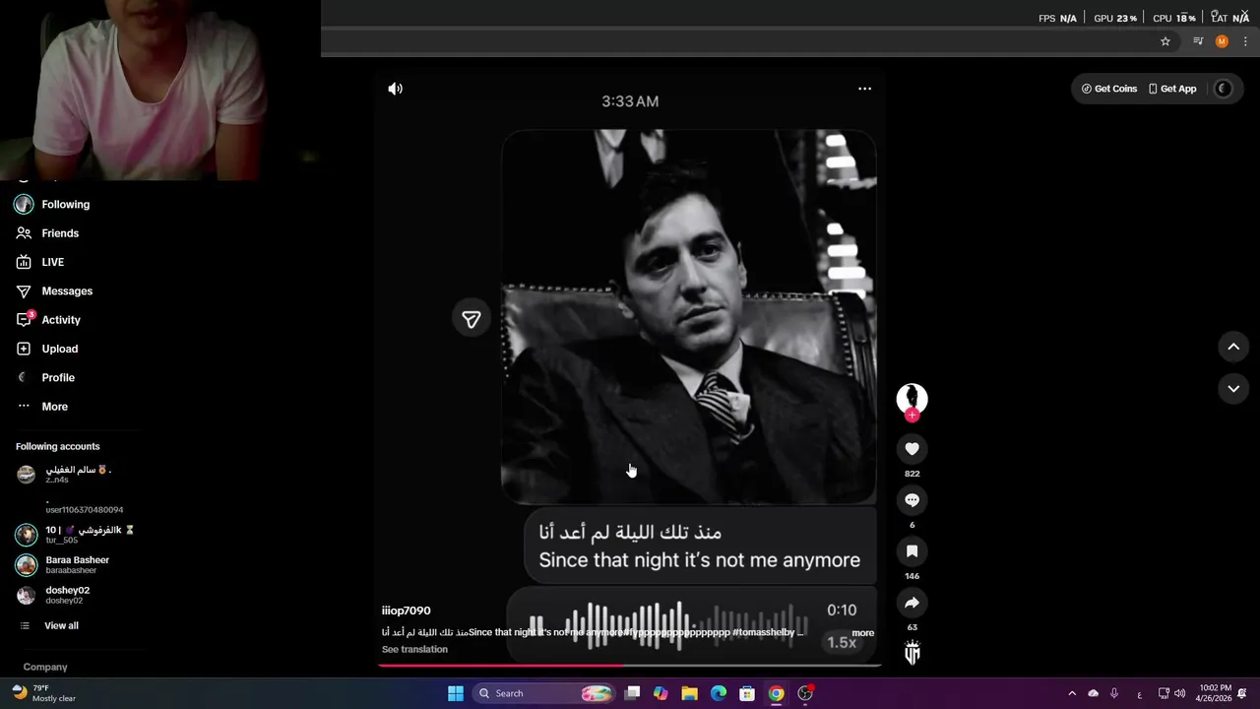Image resolution: width=1260 pixels, height=709 pixels.
Task: Open the Baraa Basheer account
Action: pyautogui.click(x=62, y=564)
